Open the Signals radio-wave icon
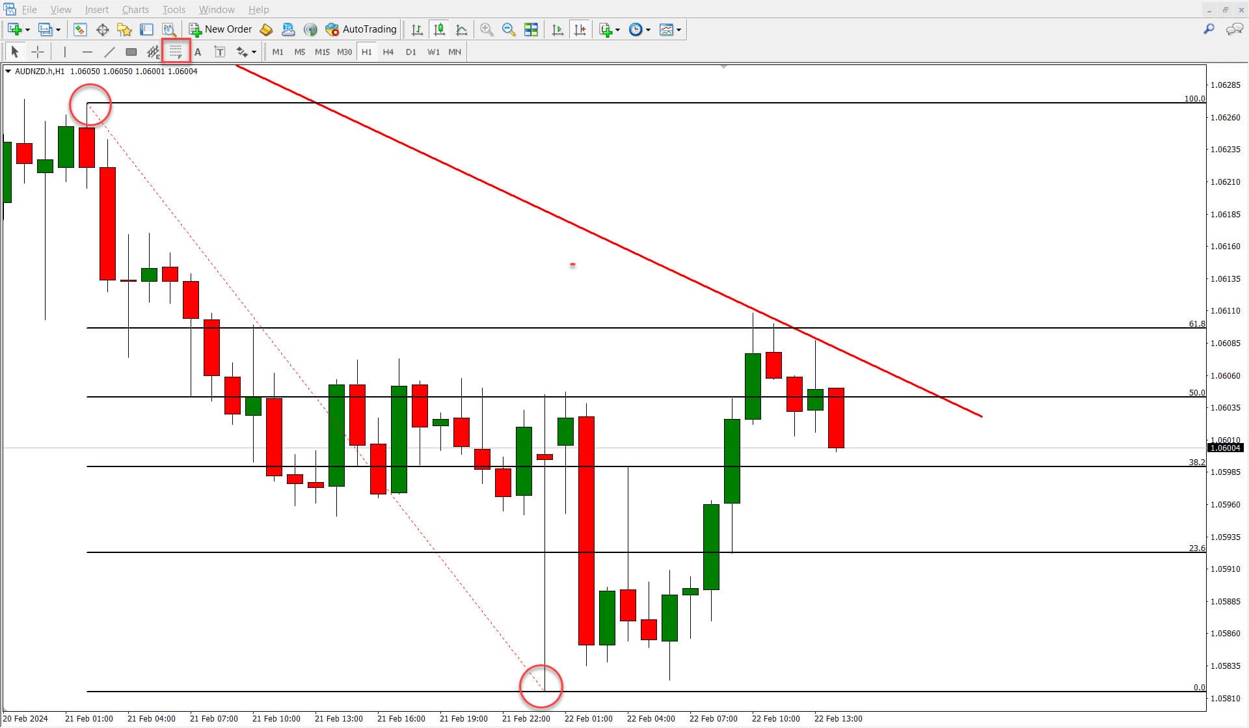This screenshot has height=728, width=1249. coord(310,29)
